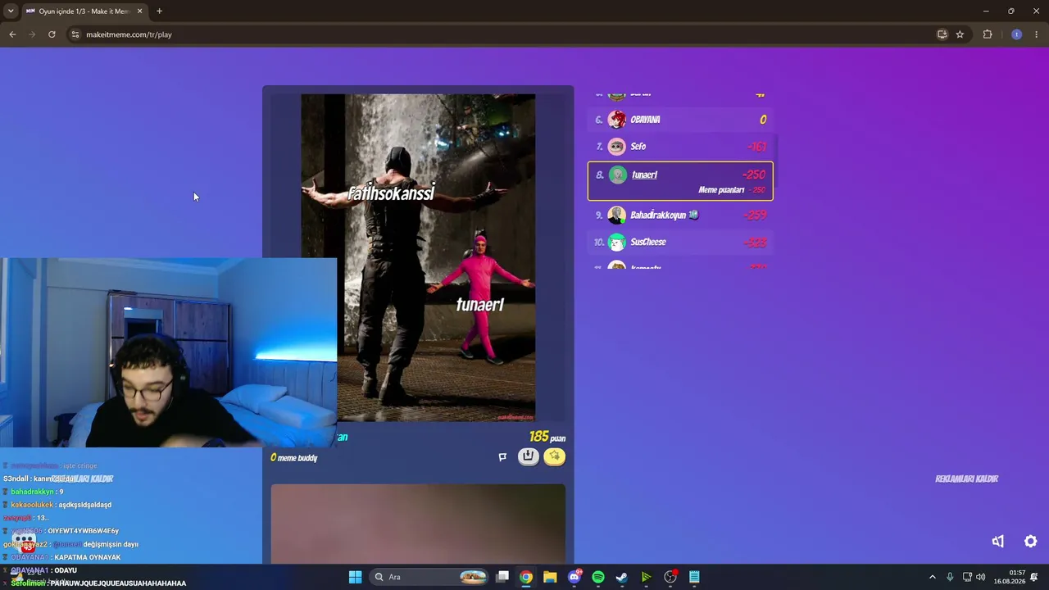Open a new Chrome tab
This screenshot has height=590, width=1049.
coord(159,11)
